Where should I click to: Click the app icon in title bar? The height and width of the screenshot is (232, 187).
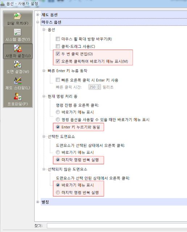point(2,4)
